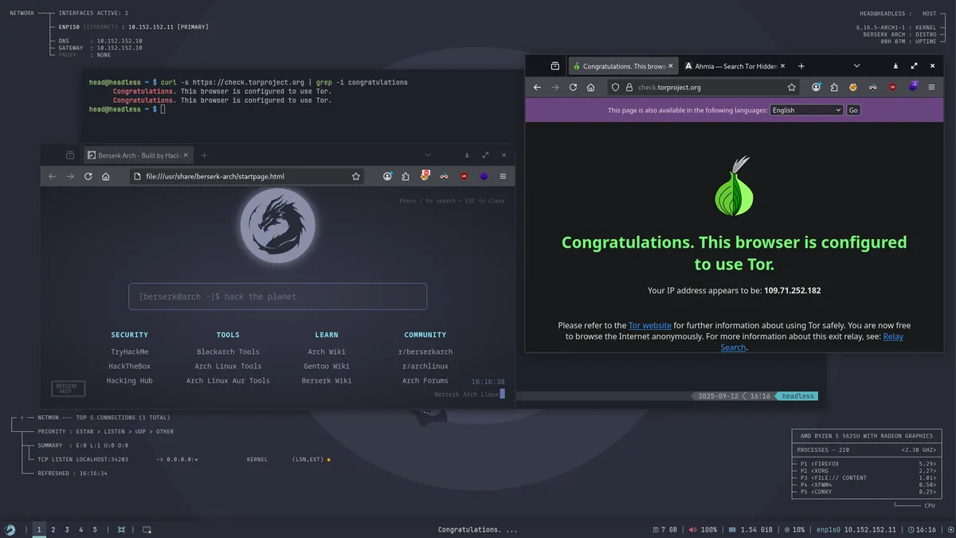This screenshot has height=538, width=956.
Task: Toggle the bookmark star for check.torproject.org
Action: tap(791, 87)
